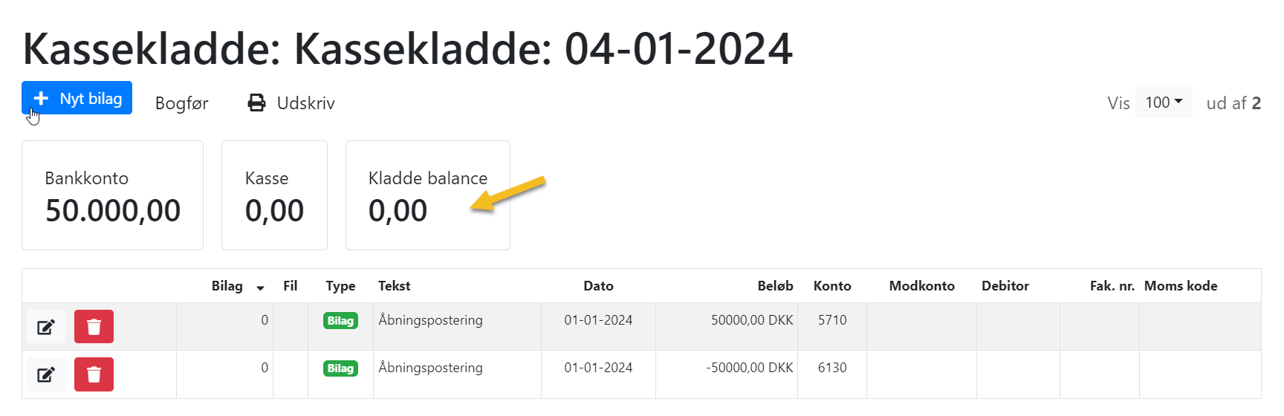The image size is (1284, 416).
Task: Click the Tekst column header
Action: [x=394, y=286]
